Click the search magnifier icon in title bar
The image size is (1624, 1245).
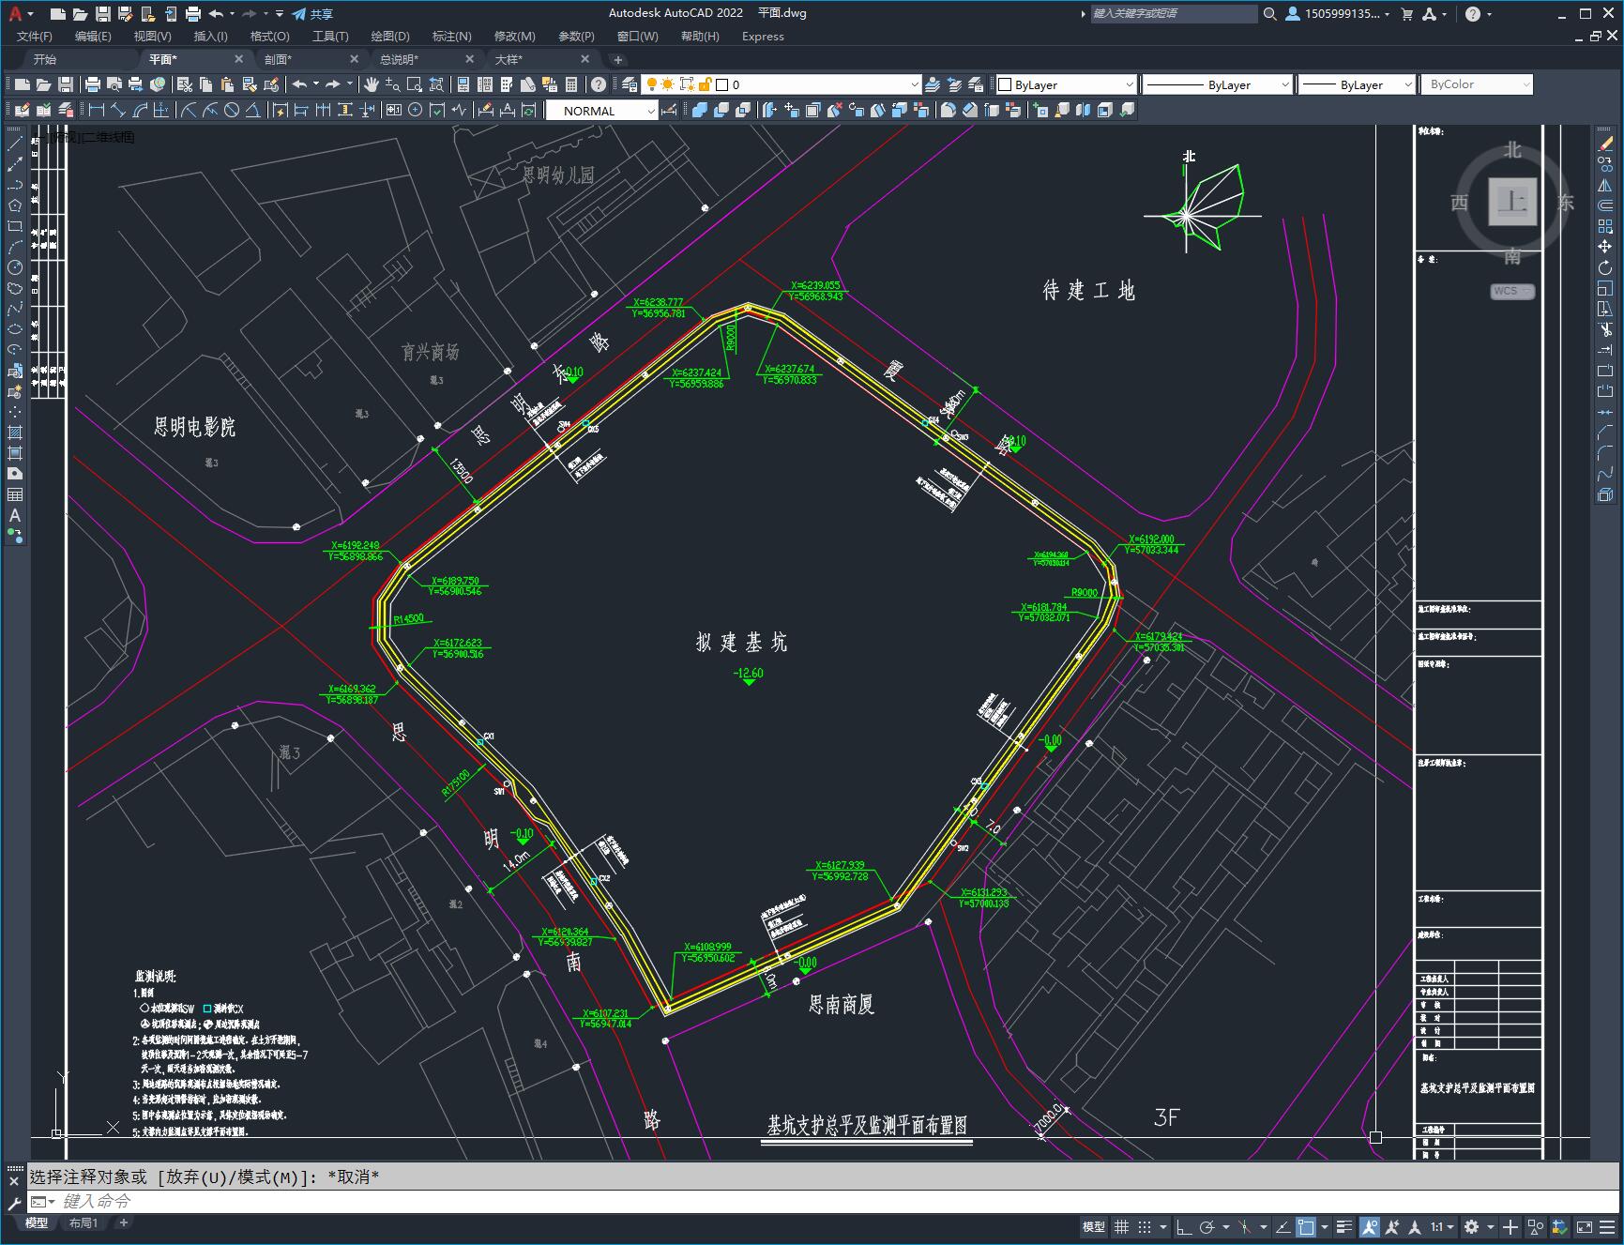click(x=1269, y=13)
